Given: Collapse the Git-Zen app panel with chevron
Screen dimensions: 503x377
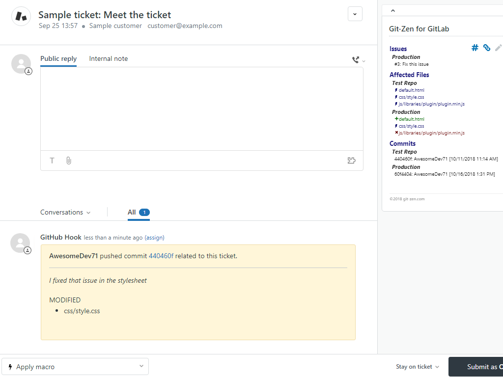Looking at the screenshot, I should (x=392, y=10).
